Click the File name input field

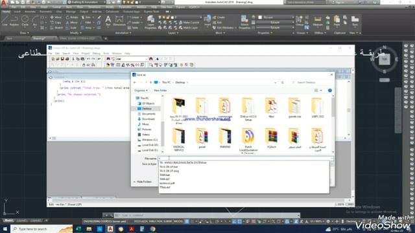(x=245, y=158)
